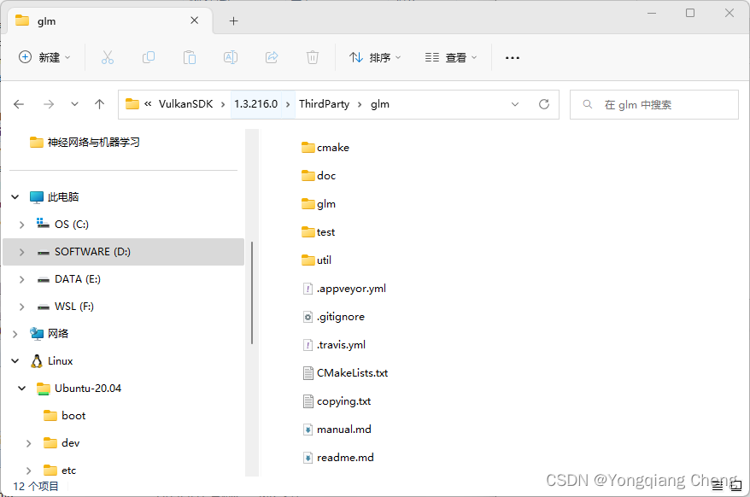Select the manual.md file
Viewport: 750px width, 497px height.
pos(337,430)
